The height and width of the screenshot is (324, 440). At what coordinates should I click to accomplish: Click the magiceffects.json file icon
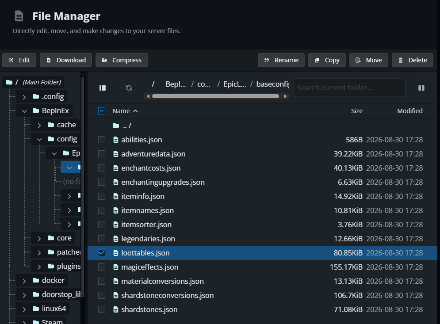[115, 267]
